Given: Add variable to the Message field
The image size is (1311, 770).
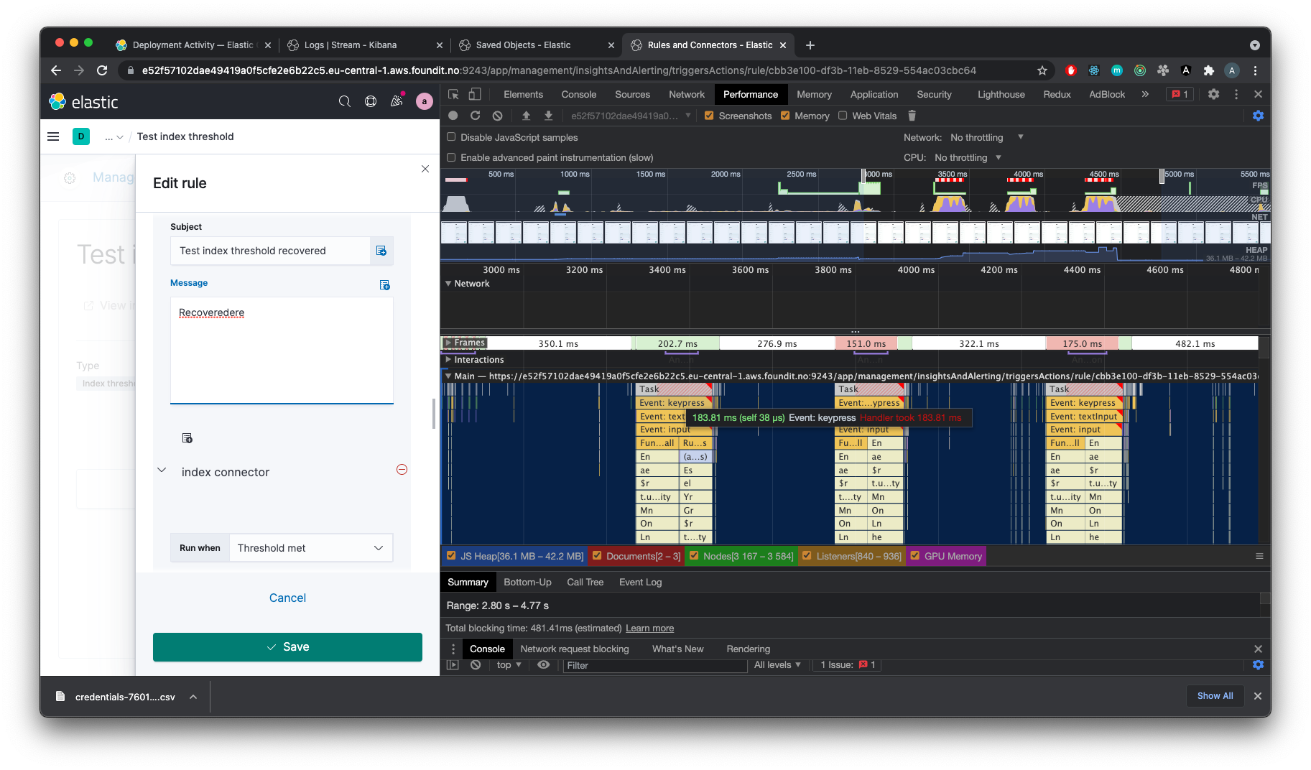Looking at the screenshot, I should point(385,285).
